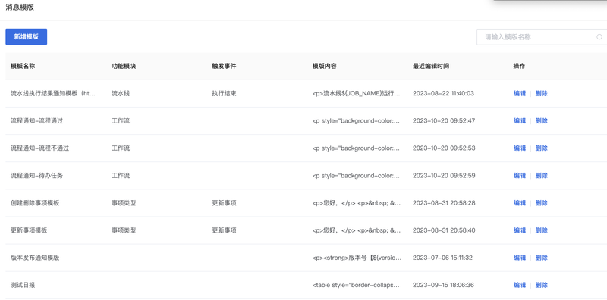Delete the 测试日报 template
The height and width of the screenshot is (300, 607).
coord(541,286)
